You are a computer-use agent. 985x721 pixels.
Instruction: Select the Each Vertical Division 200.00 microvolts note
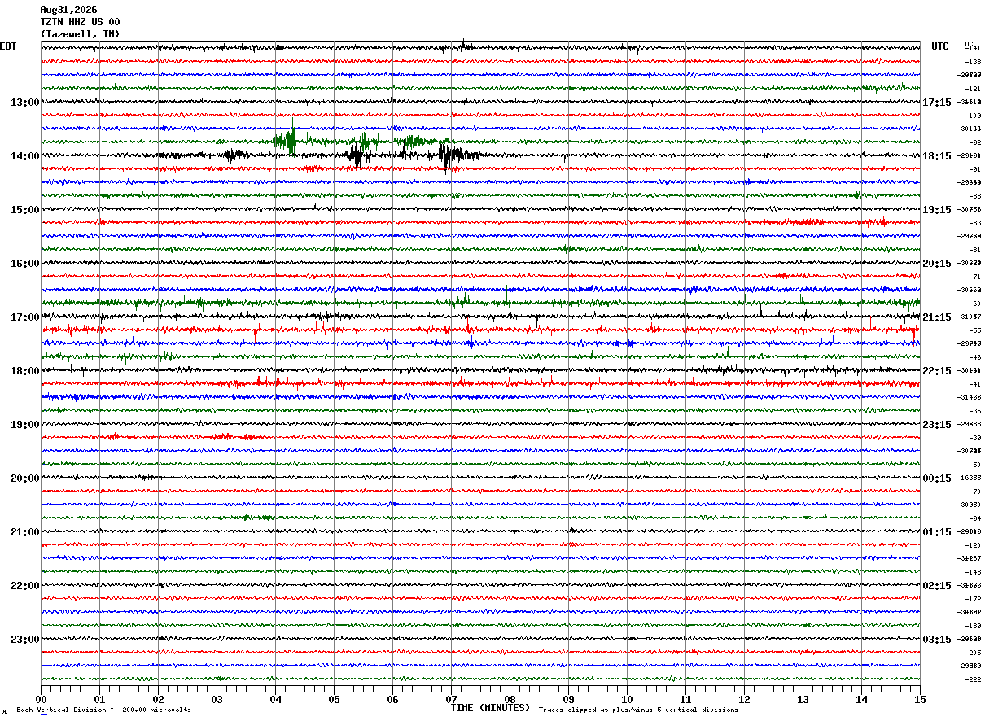pos(104,710)
